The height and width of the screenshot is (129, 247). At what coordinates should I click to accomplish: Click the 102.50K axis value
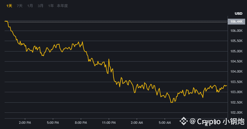pos(237,102)
